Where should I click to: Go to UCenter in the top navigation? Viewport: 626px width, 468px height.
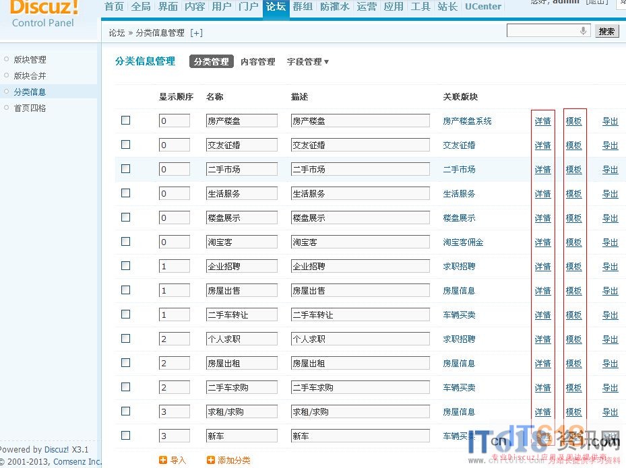pos(483,7)
